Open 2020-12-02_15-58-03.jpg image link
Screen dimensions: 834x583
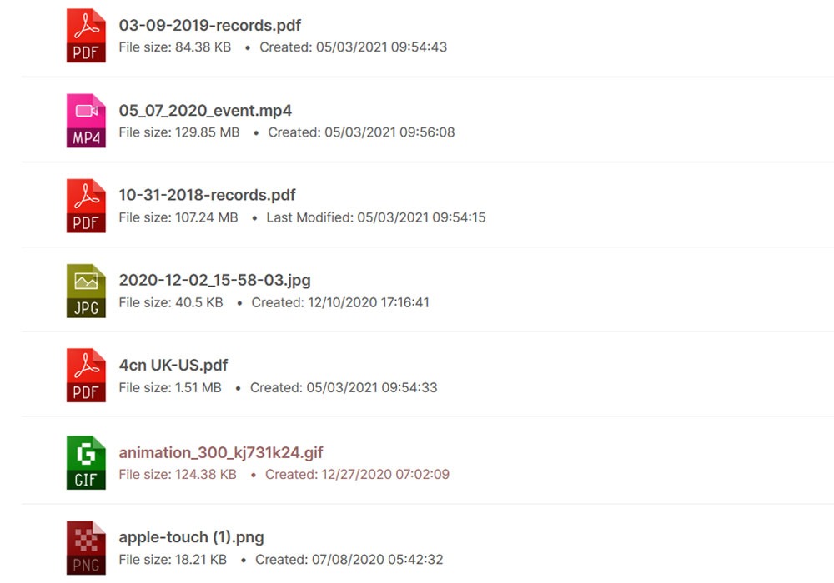coord(214,281)
